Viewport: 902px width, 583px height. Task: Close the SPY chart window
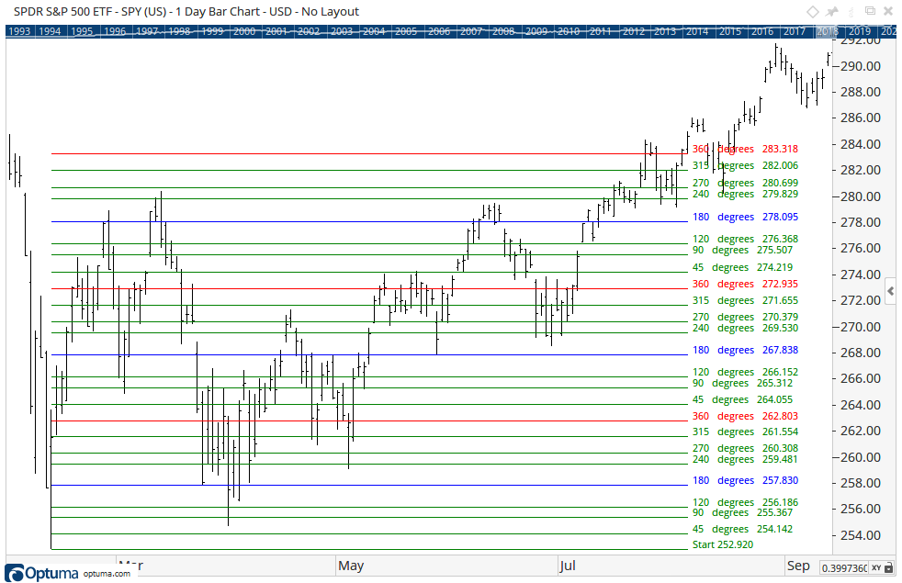[x=889, y=12]
